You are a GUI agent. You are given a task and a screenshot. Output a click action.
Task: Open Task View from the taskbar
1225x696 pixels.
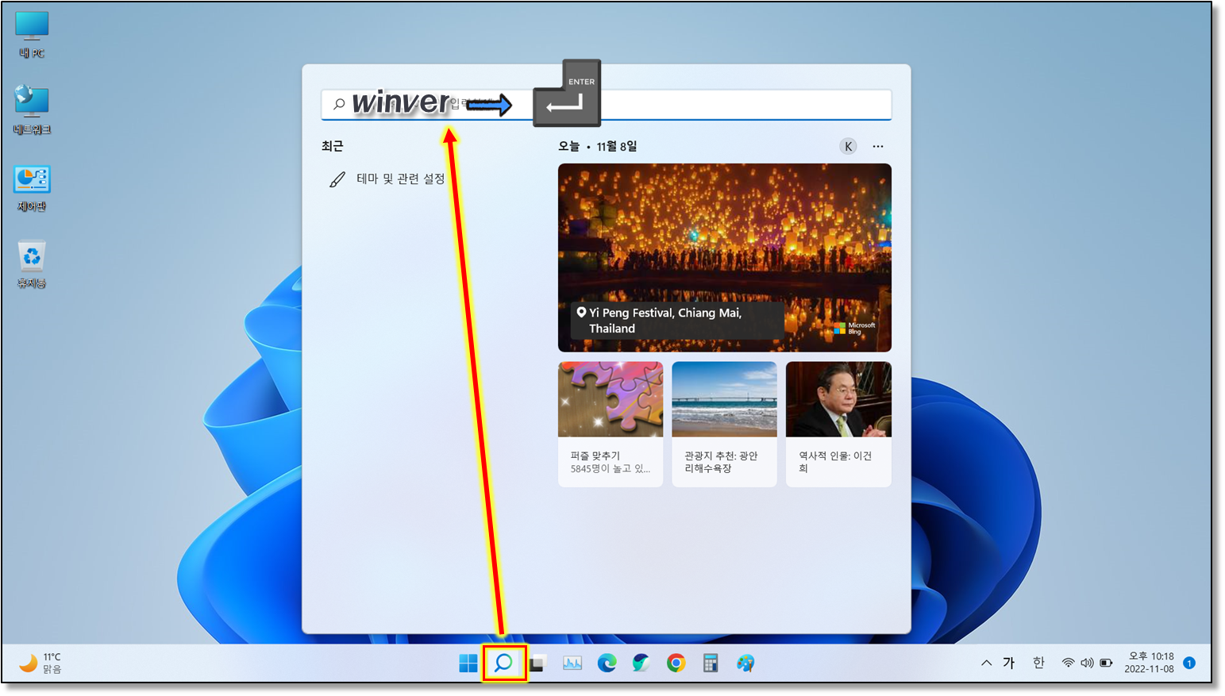pos(538,663)
